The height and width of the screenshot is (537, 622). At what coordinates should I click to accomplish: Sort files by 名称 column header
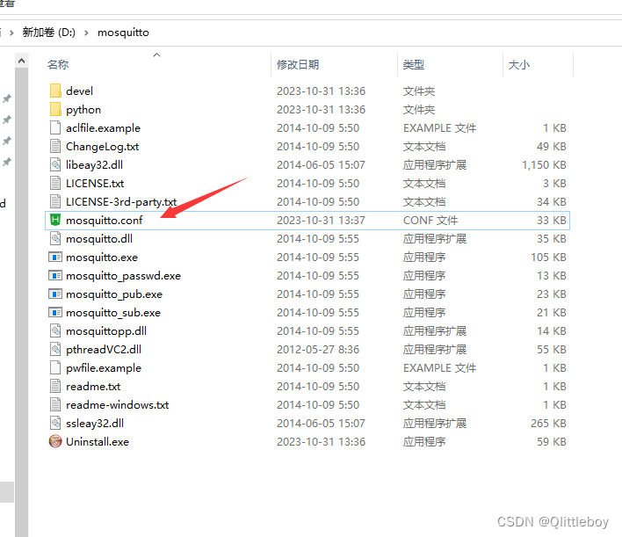(58, 64)
